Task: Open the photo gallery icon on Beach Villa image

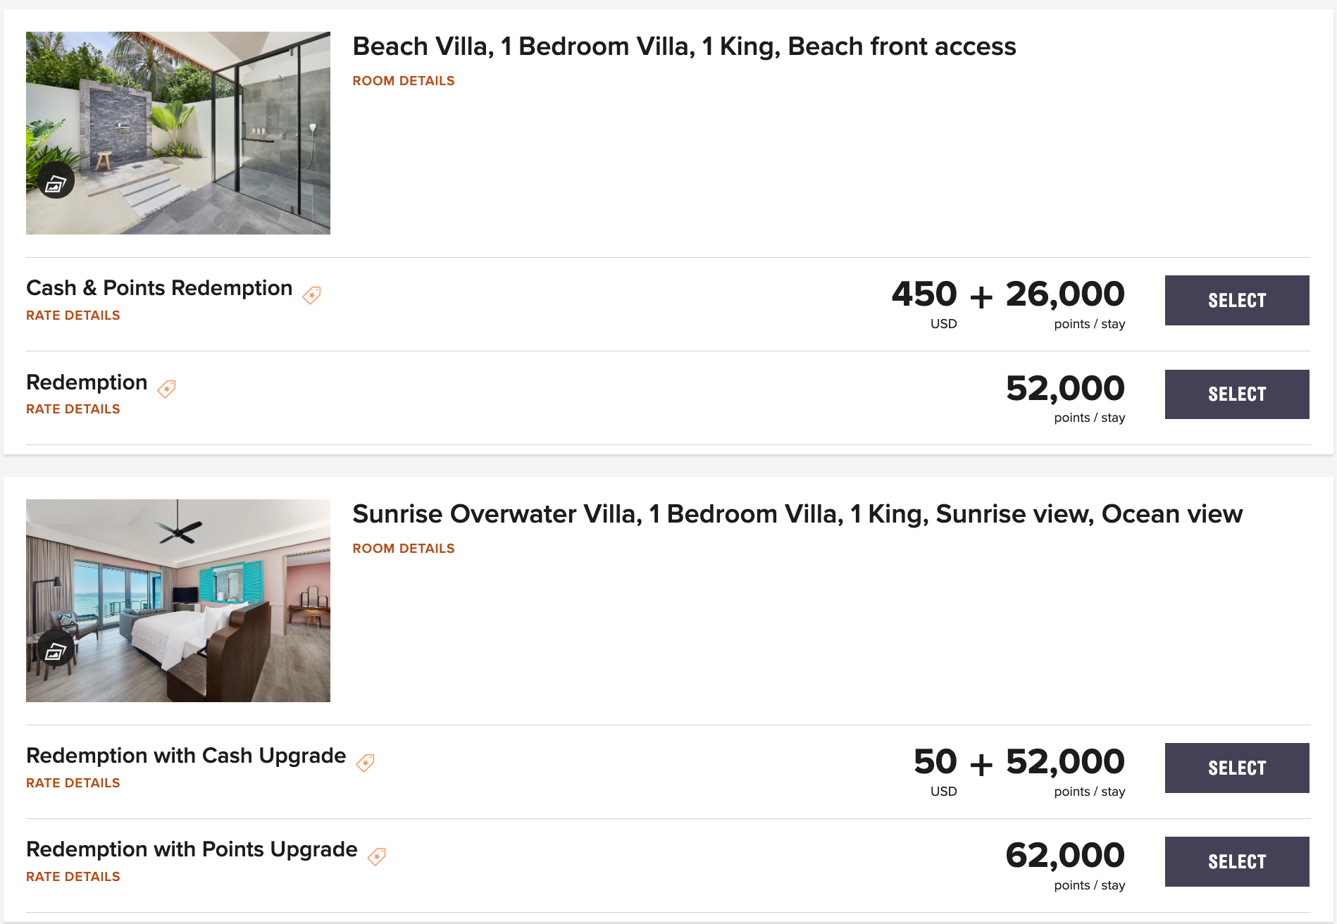Action: tap(57, 180)
